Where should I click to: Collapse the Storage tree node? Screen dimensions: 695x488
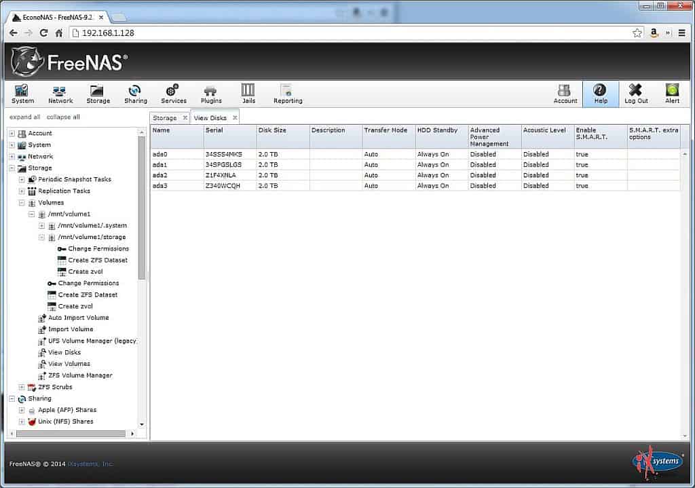(x=12, y=168)
